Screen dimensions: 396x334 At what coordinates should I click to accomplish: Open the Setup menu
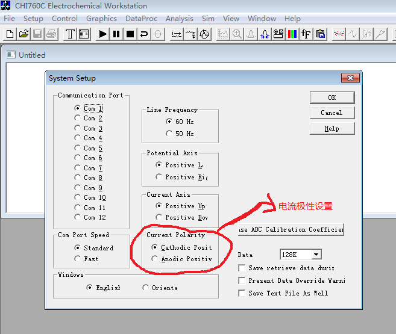pos(33,19)
